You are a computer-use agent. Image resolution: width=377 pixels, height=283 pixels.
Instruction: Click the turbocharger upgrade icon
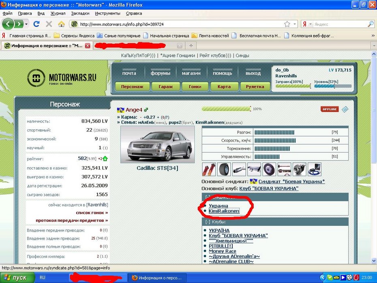299,169
